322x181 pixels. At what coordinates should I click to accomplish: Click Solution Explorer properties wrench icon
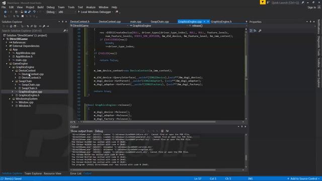[x=44, y=26]
